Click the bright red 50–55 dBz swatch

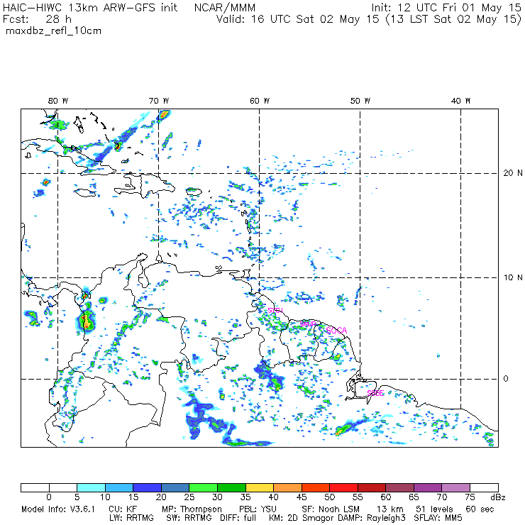[343, 487]
